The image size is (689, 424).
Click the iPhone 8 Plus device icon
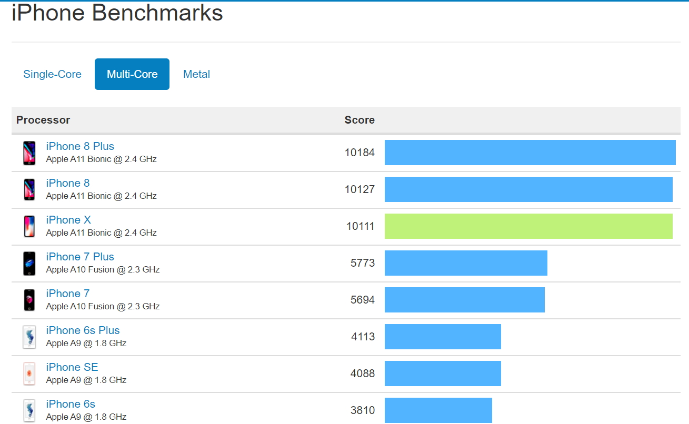point(29,153)
